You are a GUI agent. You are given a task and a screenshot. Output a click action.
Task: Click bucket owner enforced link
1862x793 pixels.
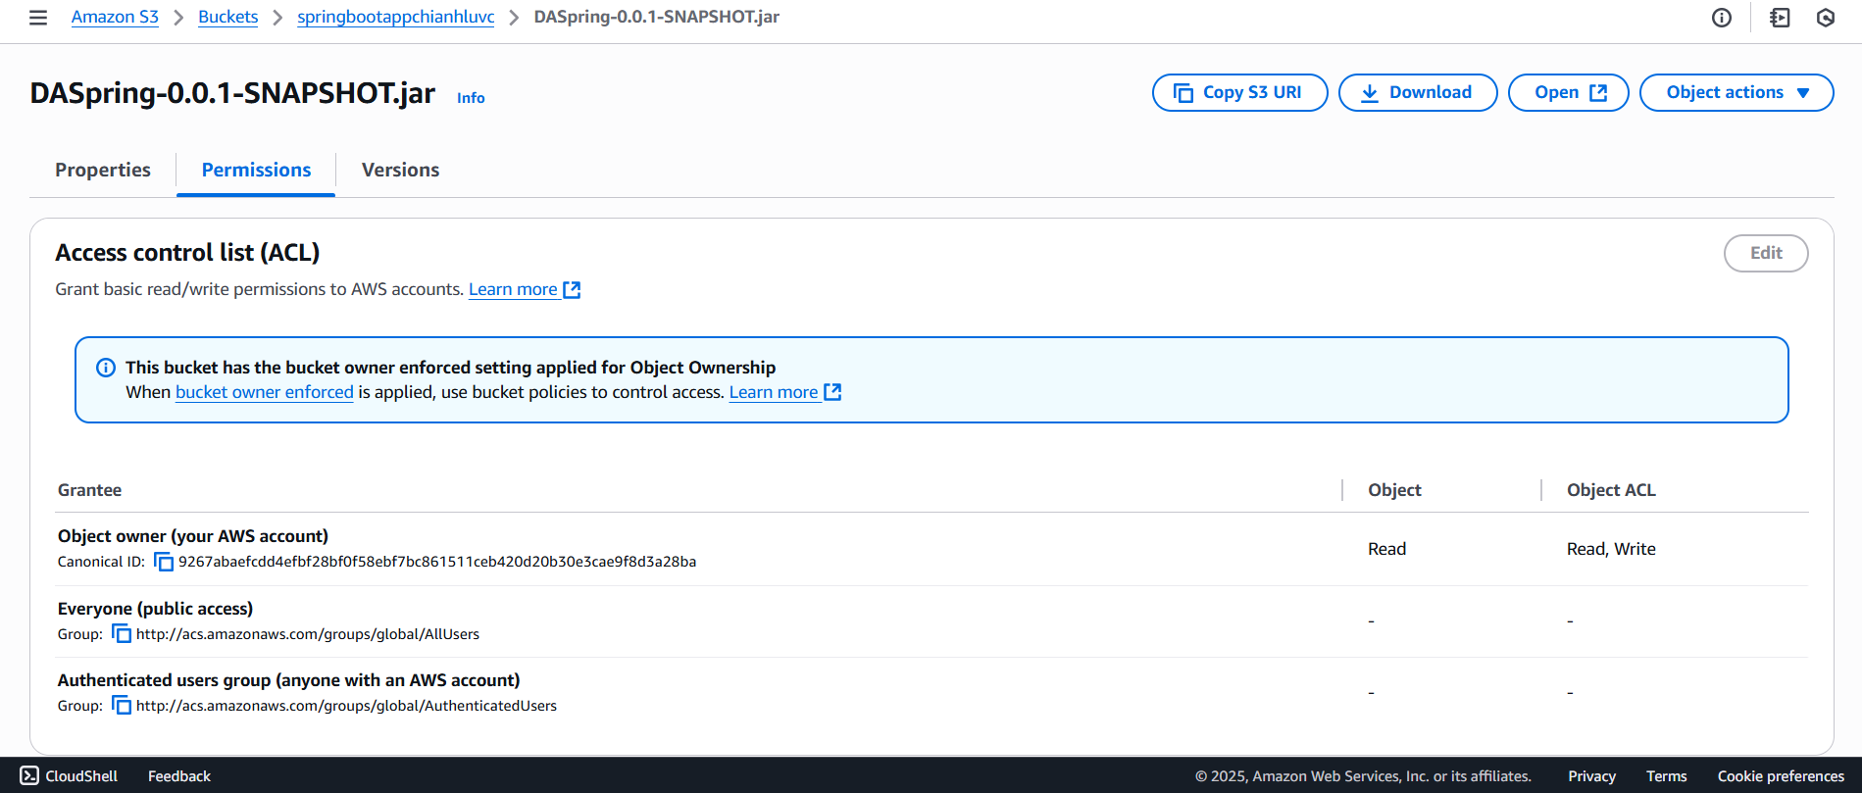(264, 392)
